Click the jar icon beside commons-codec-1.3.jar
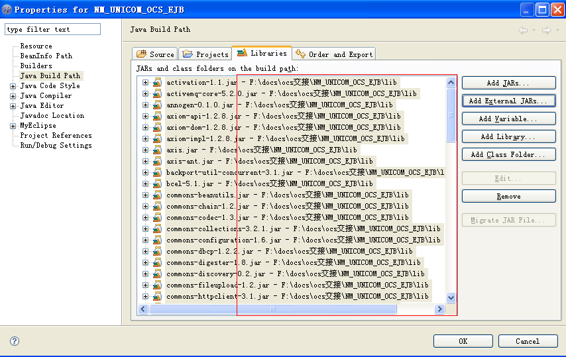Viewport: 566px width, 357px height. [x=157, y=217]
